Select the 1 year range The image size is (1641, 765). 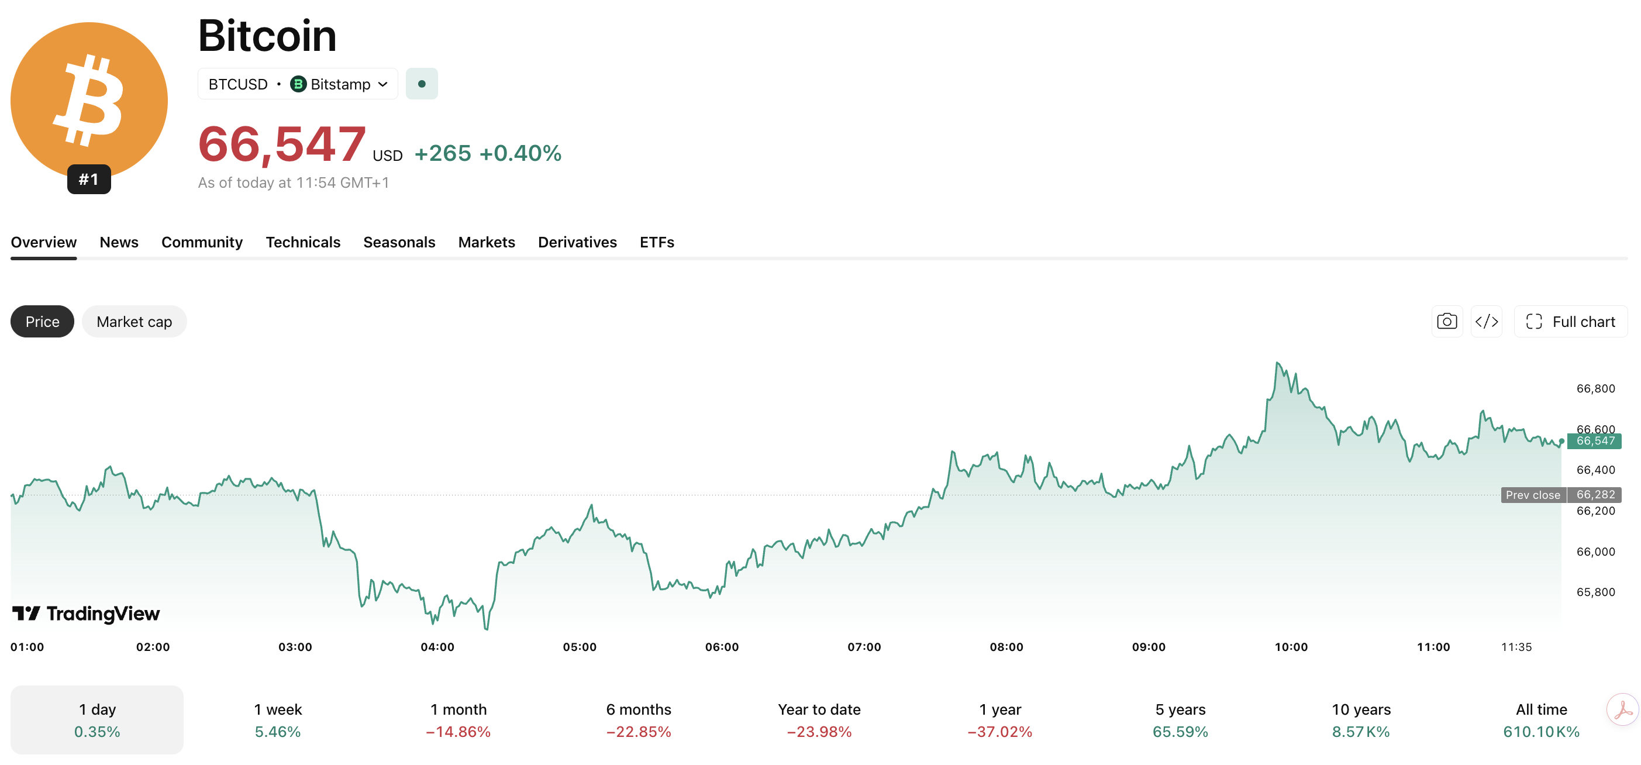[x=1000, y=720]
